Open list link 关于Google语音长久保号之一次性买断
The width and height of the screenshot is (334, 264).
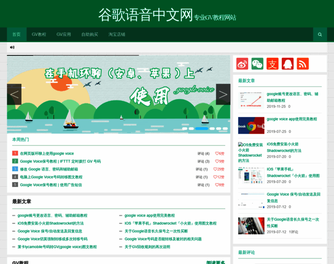(156, 231)
